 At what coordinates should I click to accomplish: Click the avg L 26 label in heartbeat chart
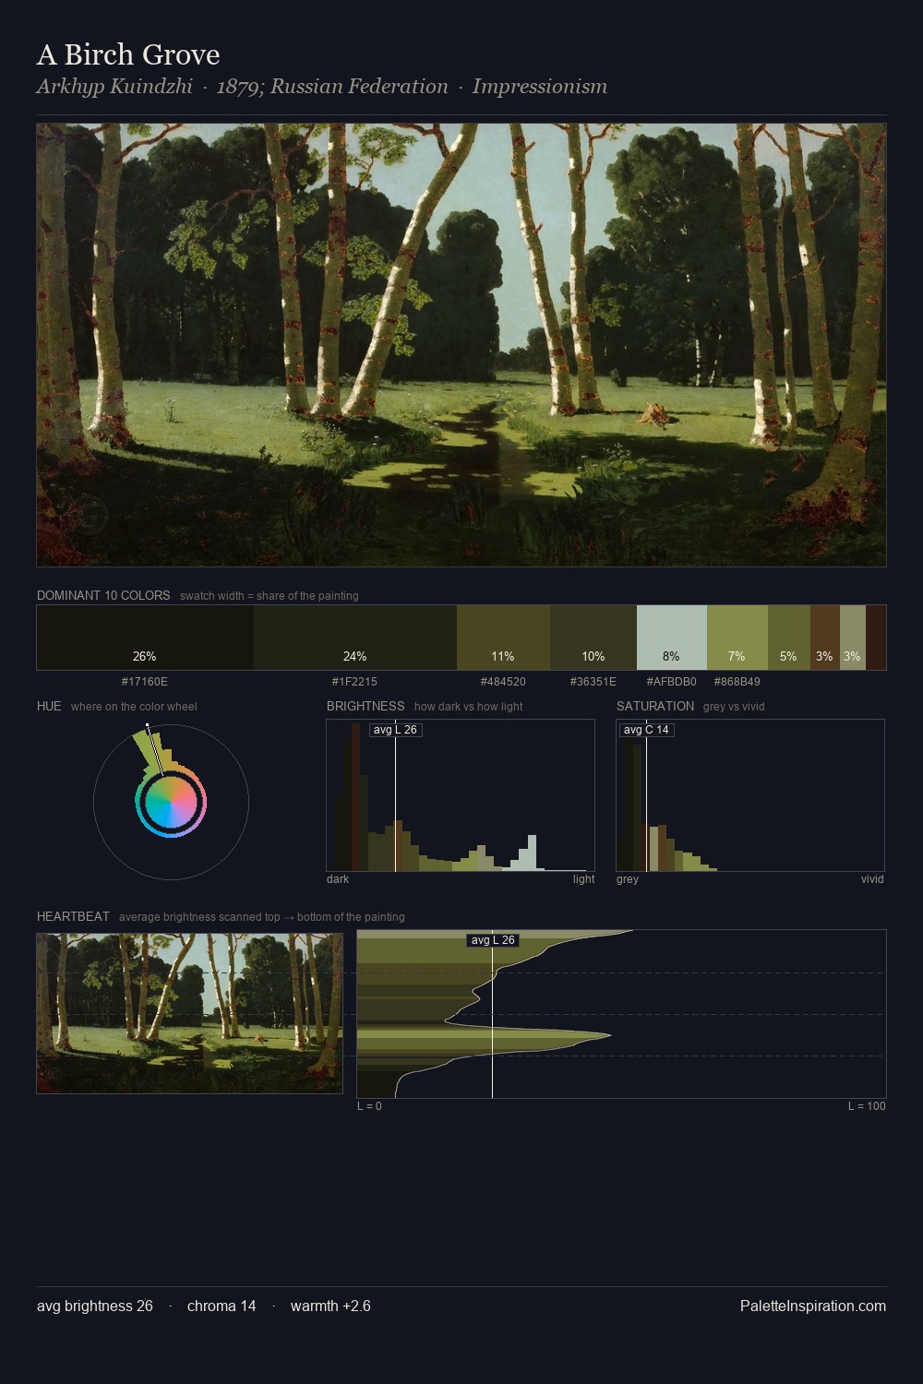[x=493, y=940]
